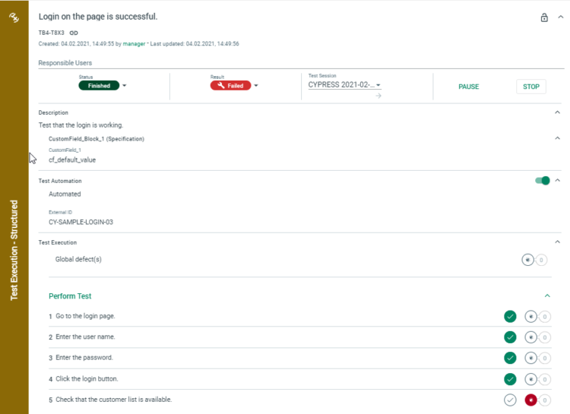The width and height of the screenshot is (570, 414).
Task: Click the Global defect(s) count badge
Action: click(541, 260)
